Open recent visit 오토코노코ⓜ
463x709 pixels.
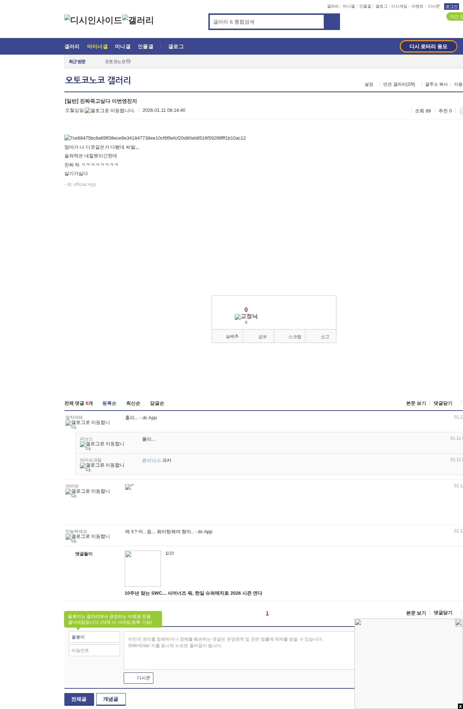point(118,61)
